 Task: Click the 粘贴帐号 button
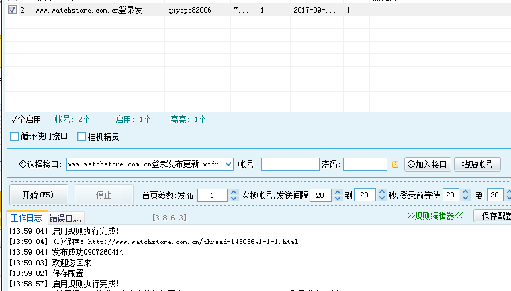coord(477,164)
